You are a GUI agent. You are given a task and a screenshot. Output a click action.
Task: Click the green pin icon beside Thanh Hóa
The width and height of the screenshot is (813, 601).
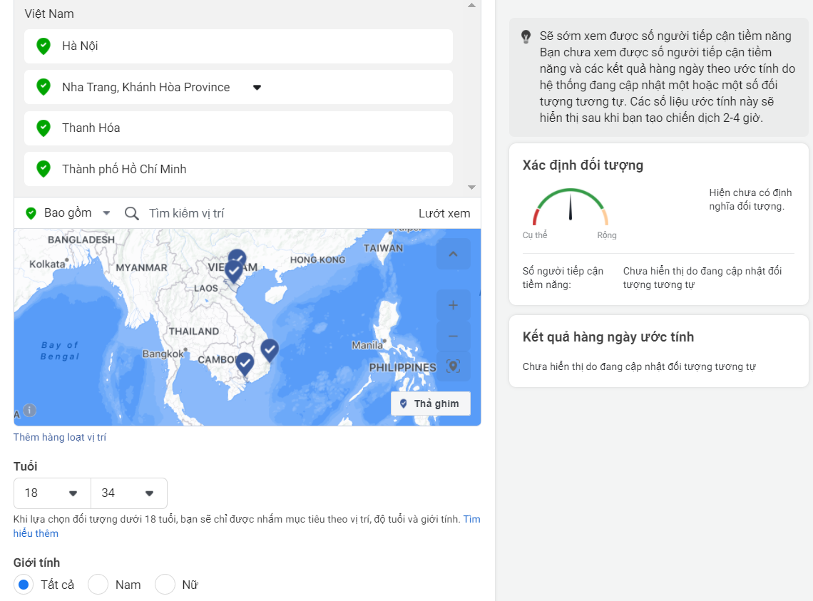tap(44, 128)
